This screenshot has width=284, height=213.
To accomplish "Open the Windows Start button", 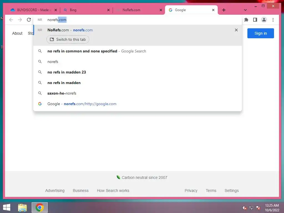I will point(7,207).
